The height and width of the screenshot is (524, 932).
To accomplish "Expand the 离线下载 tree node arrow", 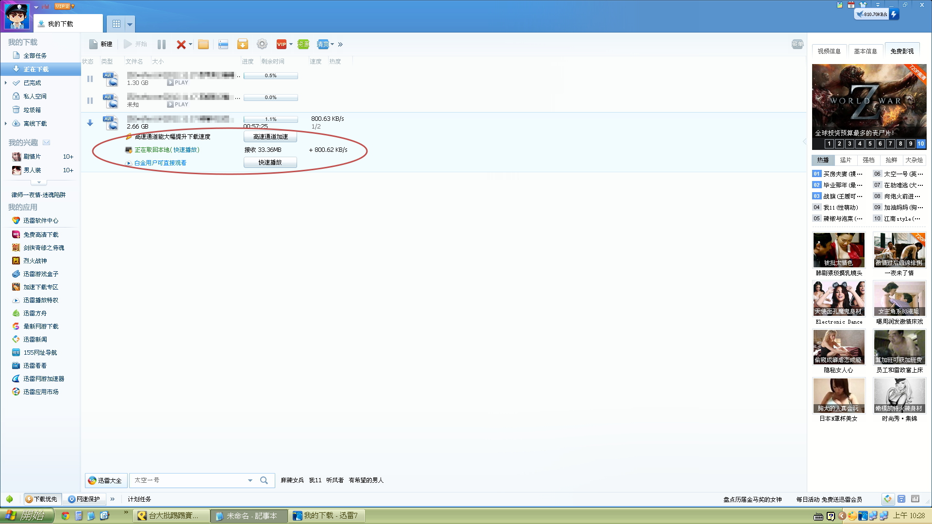I will [6, 124].
